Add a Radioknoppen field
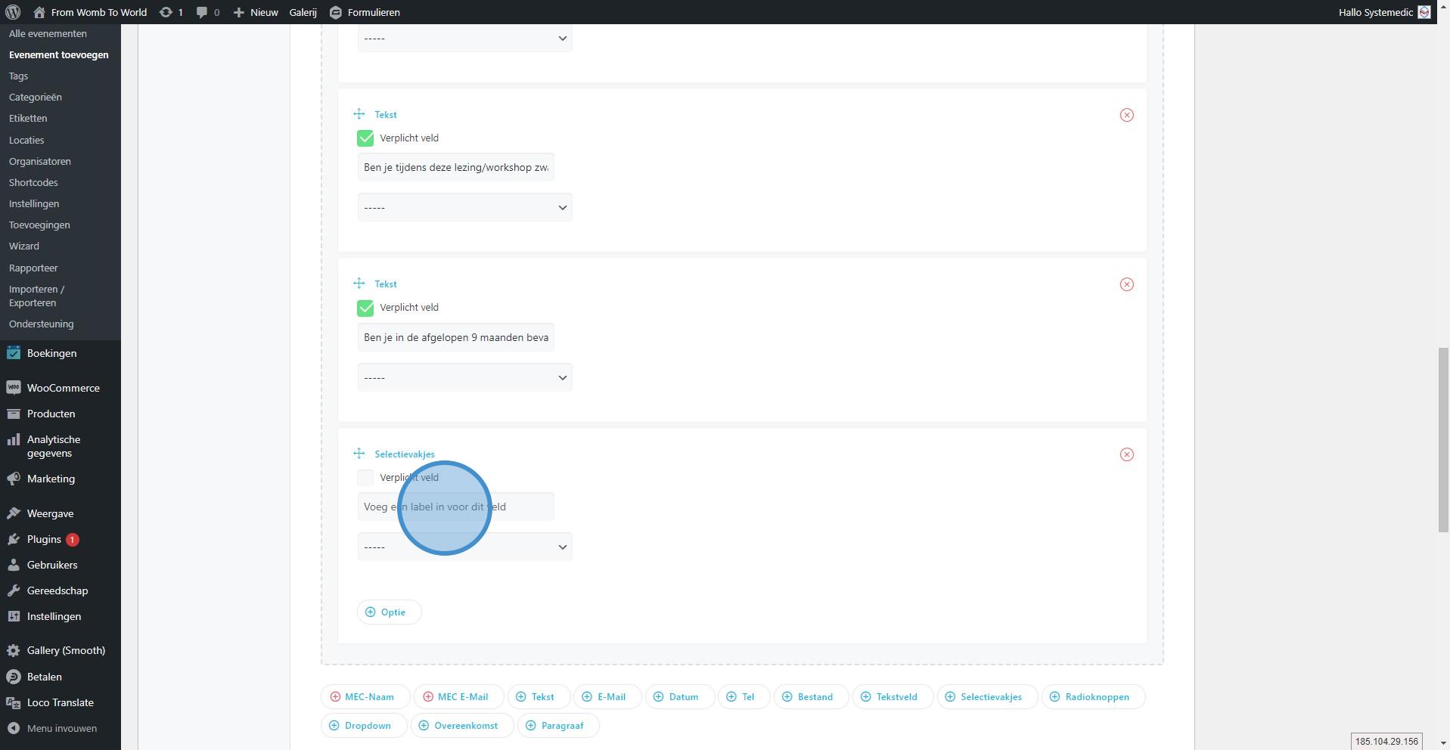Screen dimensions: 1450x750 point(1092,696)
